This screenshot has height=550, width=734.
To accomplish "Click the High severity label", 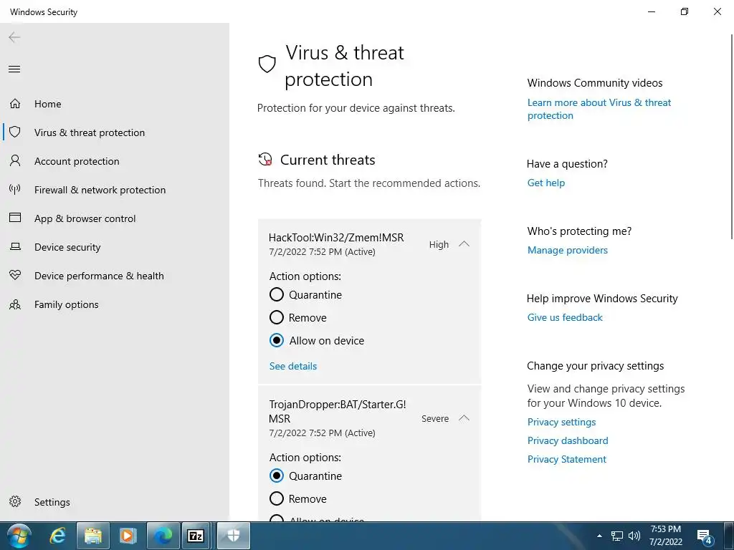I will pyautogui.click(x=439, y=245).
